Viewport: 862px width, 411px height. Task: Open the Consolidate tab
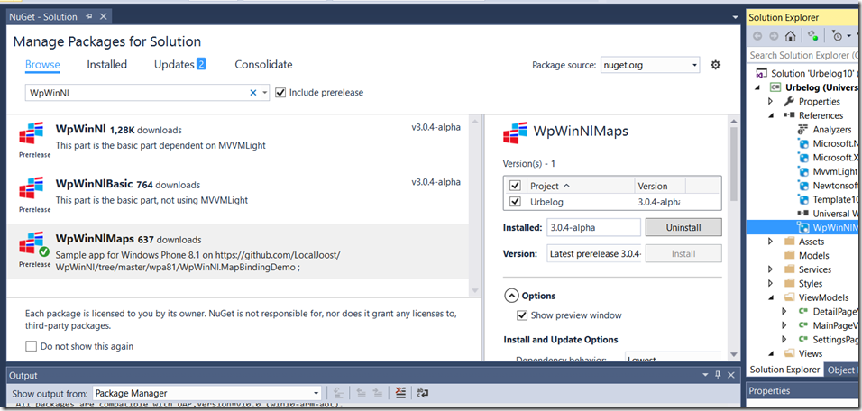(x=263, y=65)
